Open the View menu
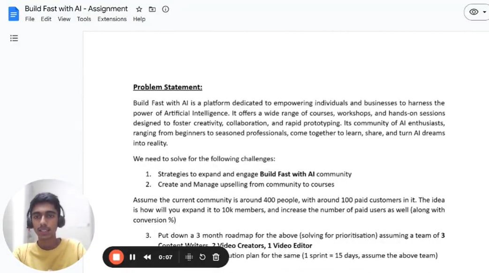 pyautogui.click(x=64, y=19)
